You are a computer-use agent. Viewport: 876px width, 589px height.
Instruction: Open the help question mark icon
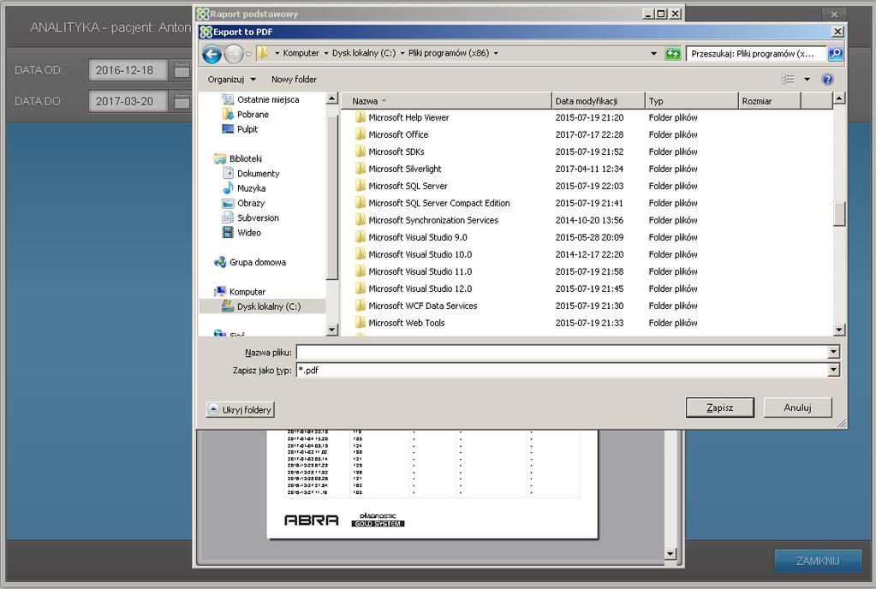pos(827,80)
